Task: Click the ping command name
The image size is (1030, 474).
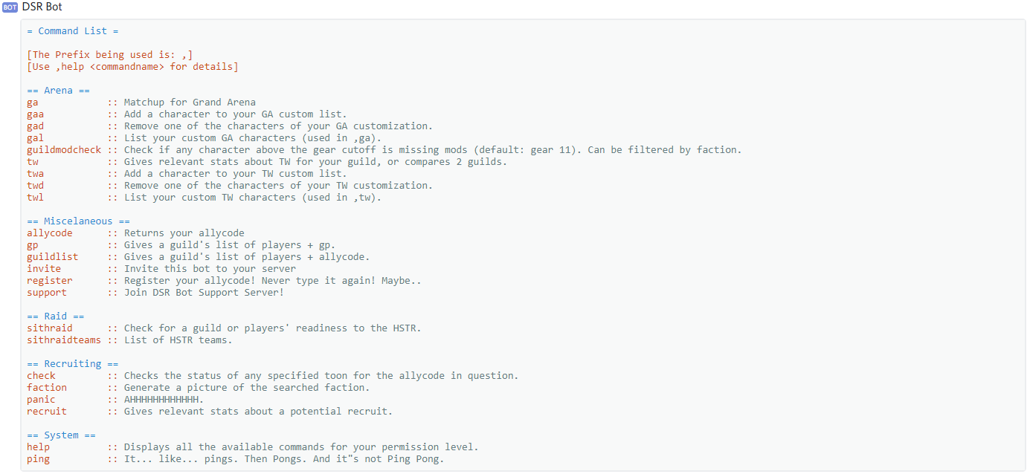Action: click(38, 459)
